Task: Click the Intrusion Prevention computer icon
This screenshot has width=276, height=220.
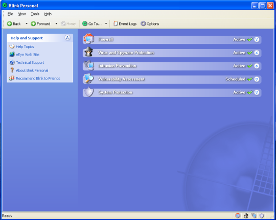Action: coord(89,65)
